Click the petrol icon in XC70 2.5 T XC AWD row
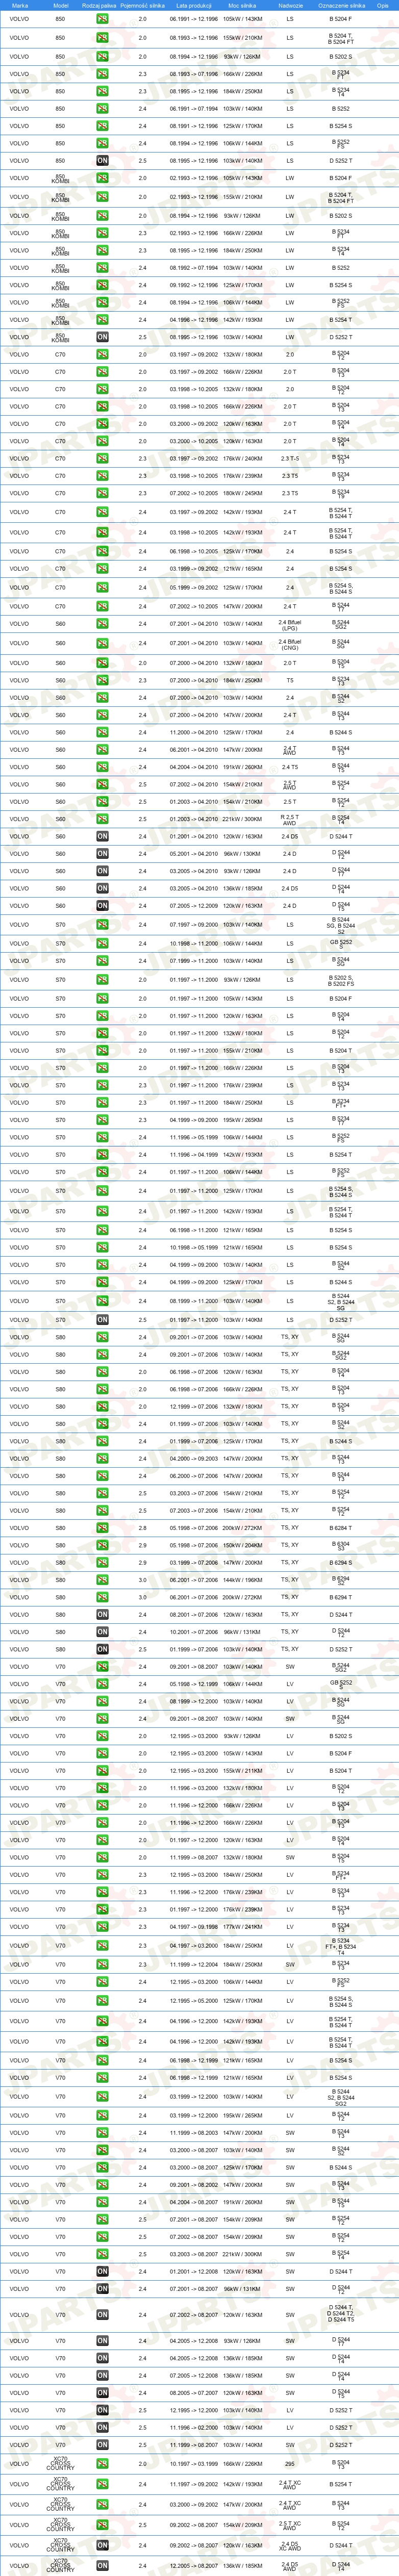Image resolution: width=399 pixels, height=2576 pixels. tap(102, 2525)
